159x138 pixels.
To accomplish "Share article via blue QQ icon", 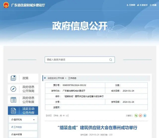I will coord(145,115).
